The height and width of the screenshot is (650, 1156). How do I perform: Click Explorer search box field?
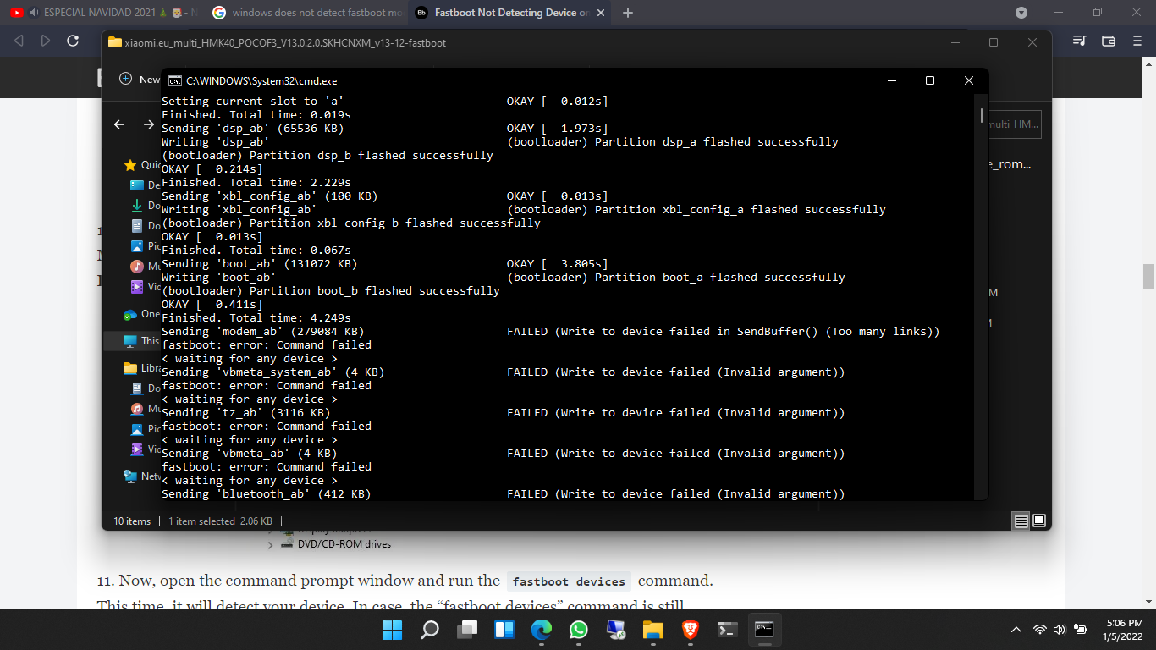pyautogui.click(x=1013, y=124)
